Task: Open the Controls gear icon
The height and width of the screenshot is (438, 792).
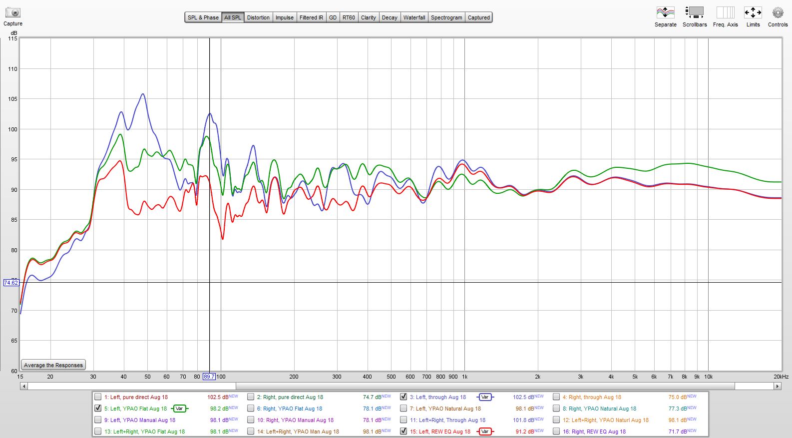Action: click(x=778, y=13)
